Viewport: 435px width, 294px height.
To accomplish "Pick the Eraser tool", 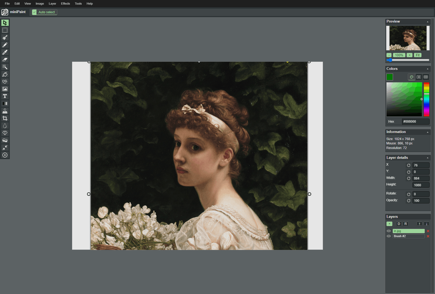I will pyautogui.click(x=5, y=60).
